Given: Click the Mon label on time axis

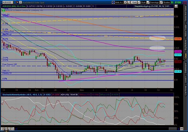Looking at the screenshot, I should pyautogui.click(x=82, y=90).
